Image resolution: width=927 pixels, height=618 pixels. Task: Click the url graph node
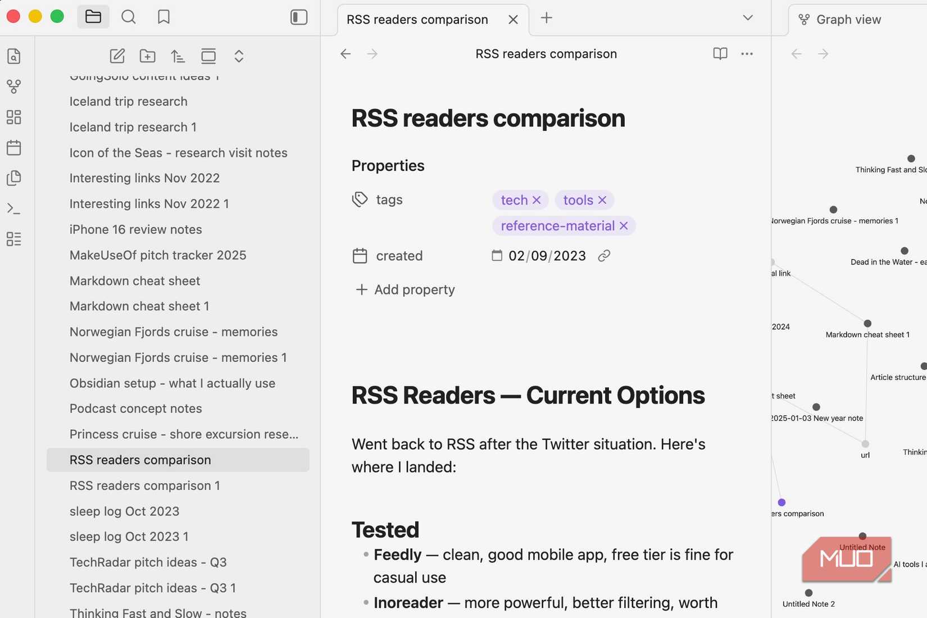point(865,444)
